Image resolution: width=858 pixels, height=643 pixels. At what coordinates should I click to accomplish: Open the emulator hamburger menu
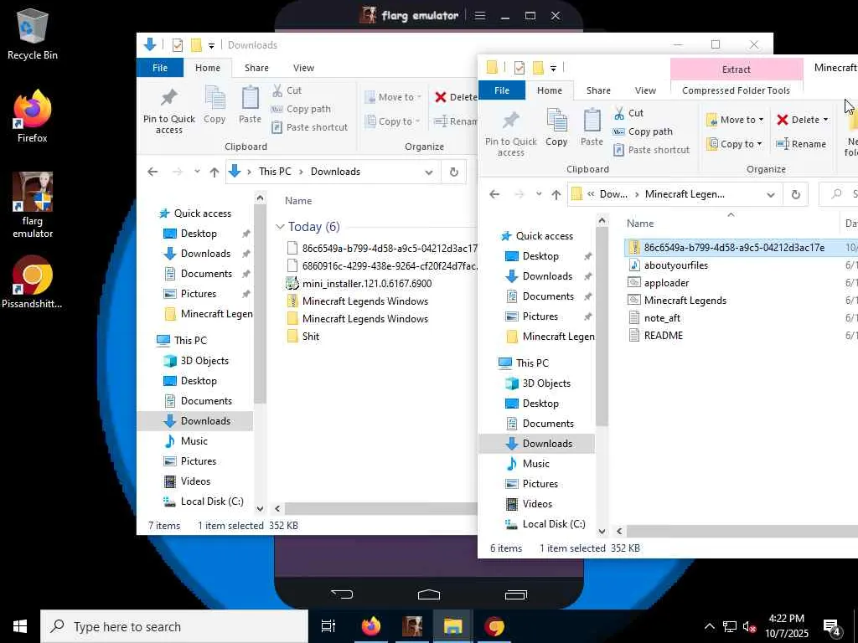480,16
